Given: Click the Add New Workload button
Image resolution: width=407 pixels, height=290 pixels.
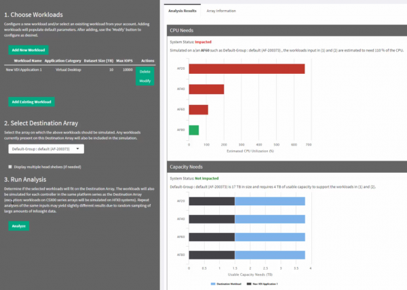Looking at the screenshot, I should (28, 49).
